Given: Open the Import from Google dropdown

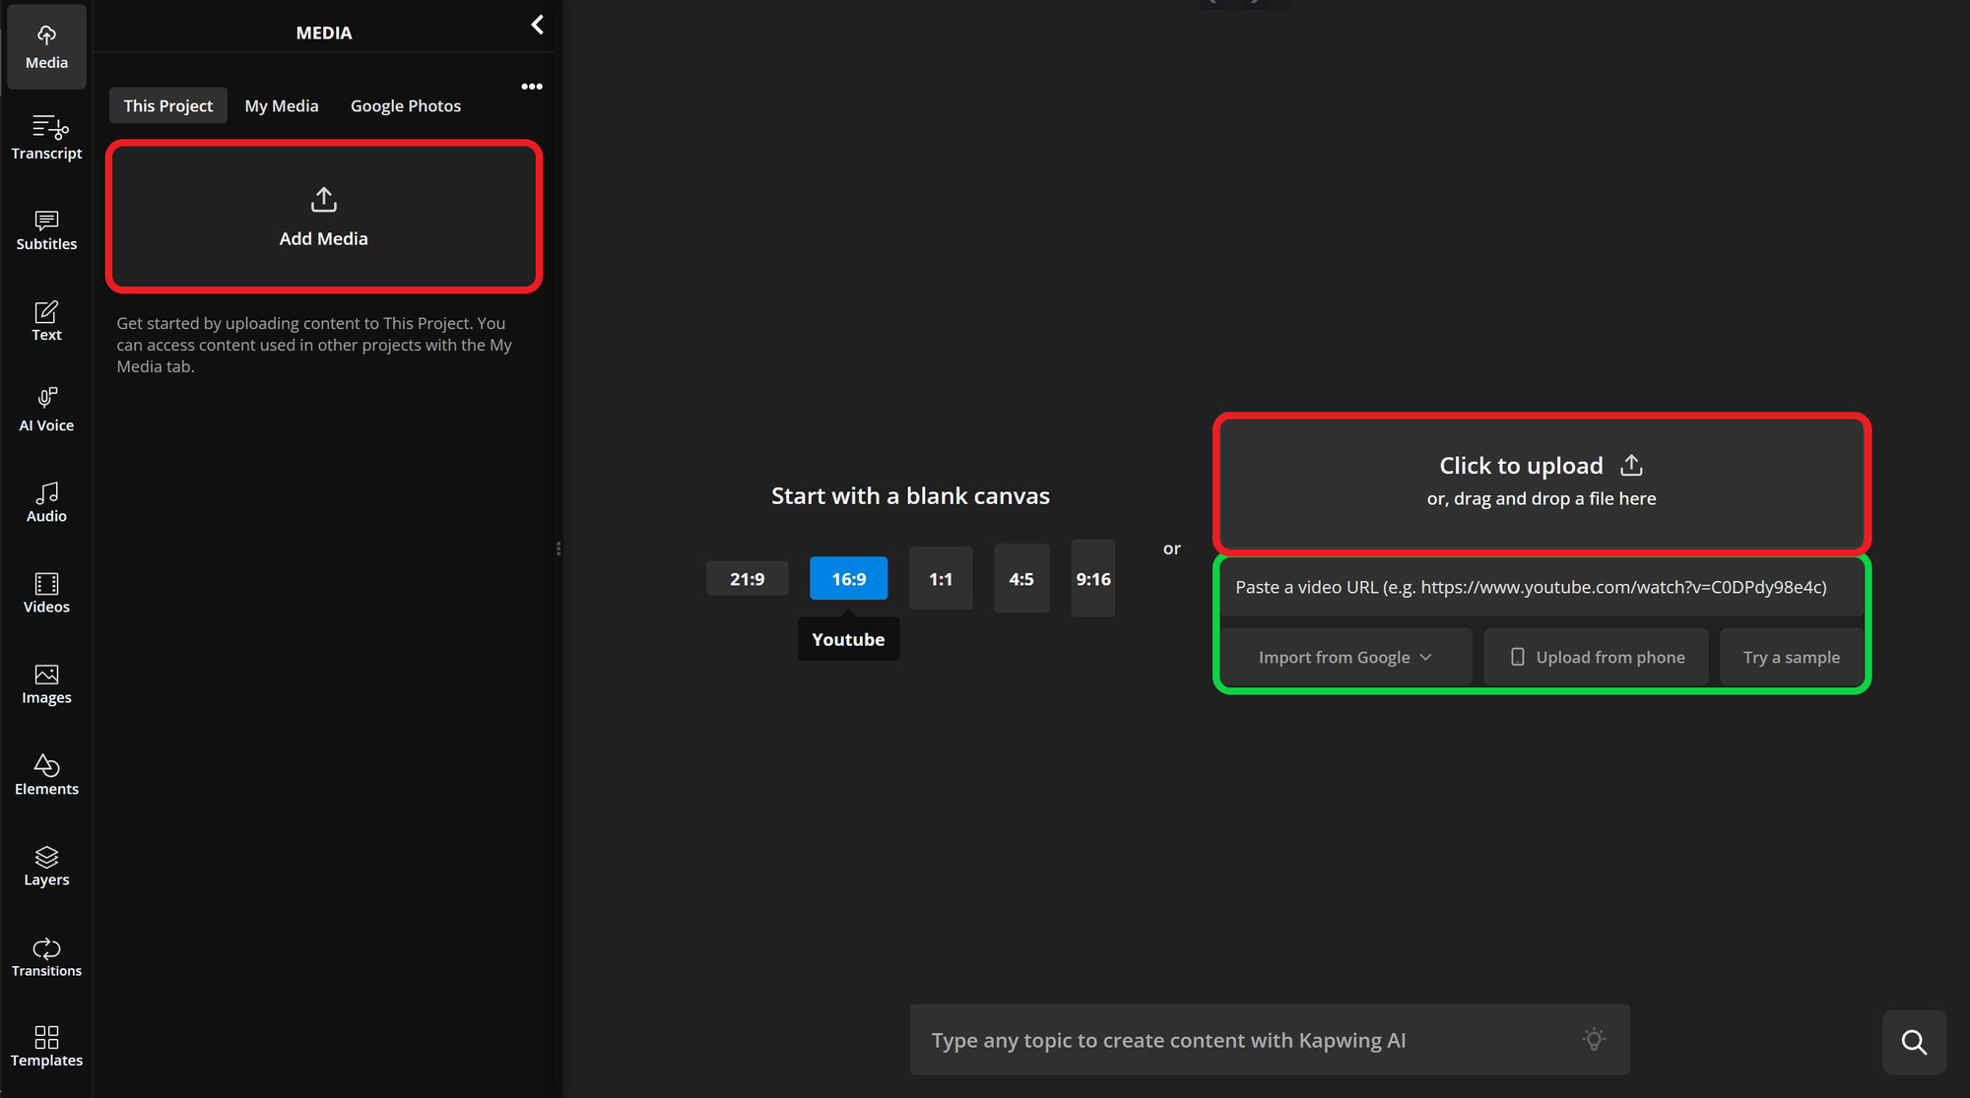Looking at the screenshot, I should pyautogui.click(x=1346, y=657).
